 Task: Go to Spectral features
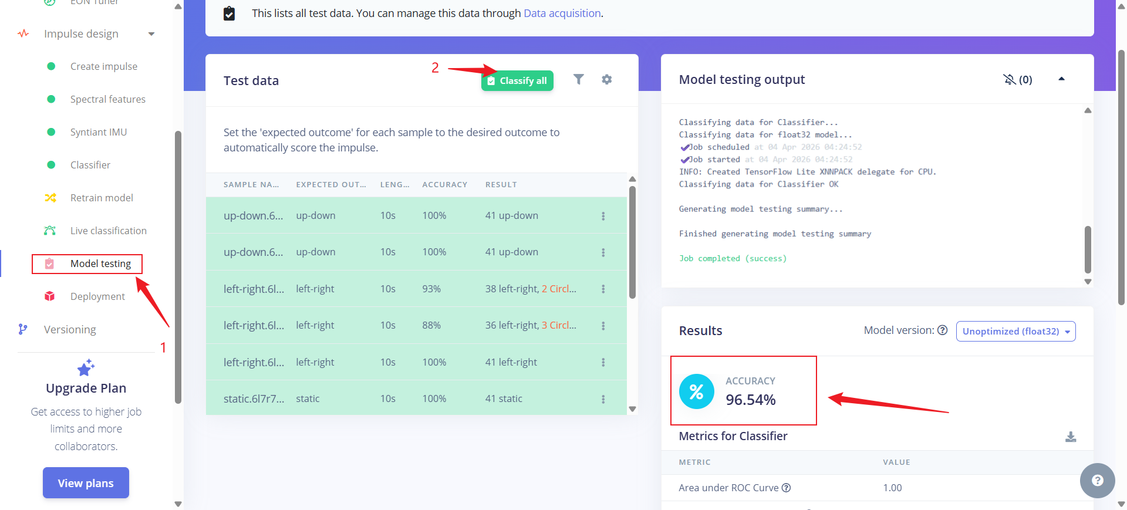(x=108, y=99)
